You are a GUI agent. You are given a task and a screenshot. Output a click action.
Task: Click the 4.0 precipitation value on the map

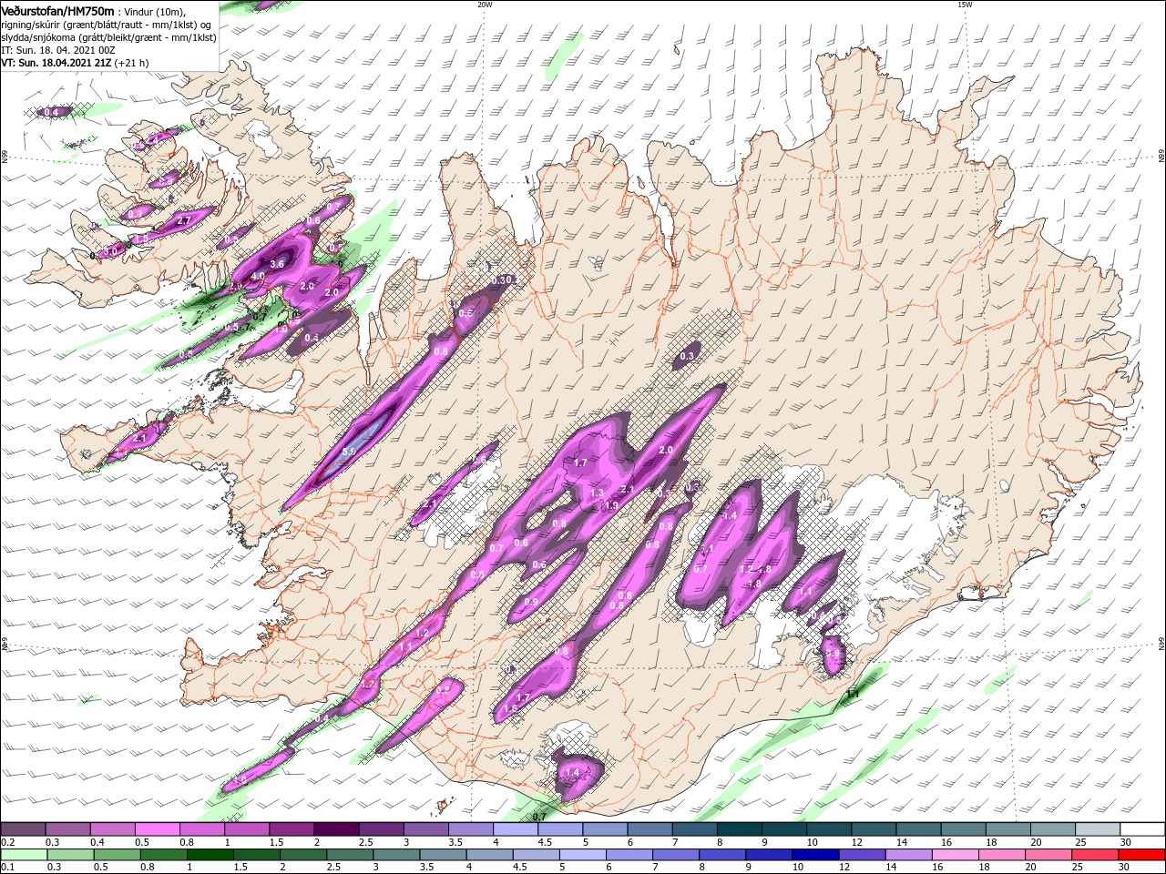click(x=258, y=276)
